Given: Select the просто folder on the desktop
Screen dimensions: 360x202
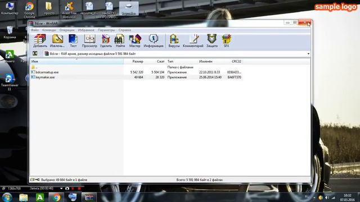Looking at the screenshot, I should [49, 9].
